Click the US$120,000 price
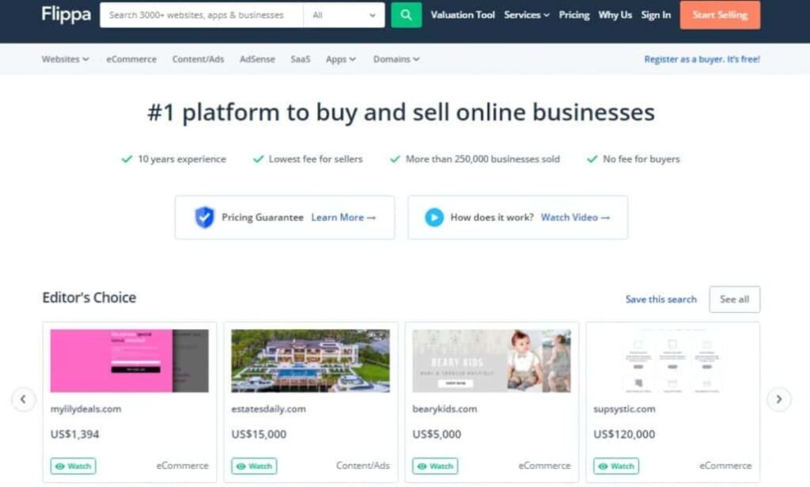810x487 pixels. point(624,434)
